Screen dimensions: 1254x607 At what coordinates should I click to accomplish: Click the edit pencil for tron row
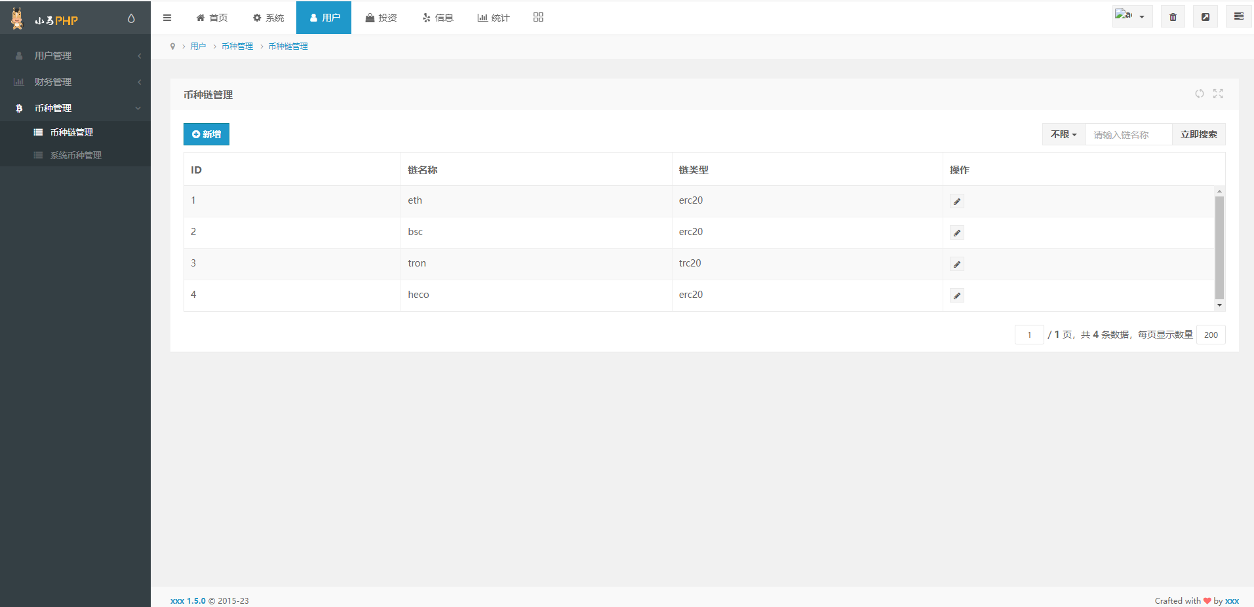pos(957,265)
